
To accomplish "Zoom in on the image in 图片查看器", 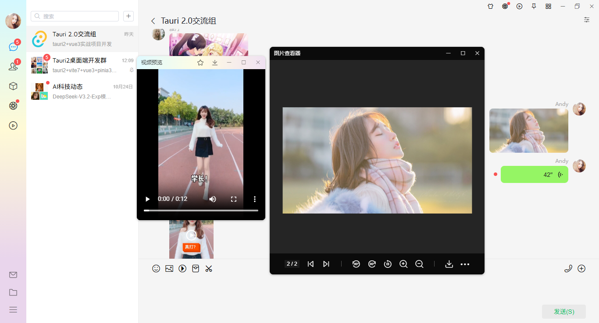I will click(x=403, y=264).
